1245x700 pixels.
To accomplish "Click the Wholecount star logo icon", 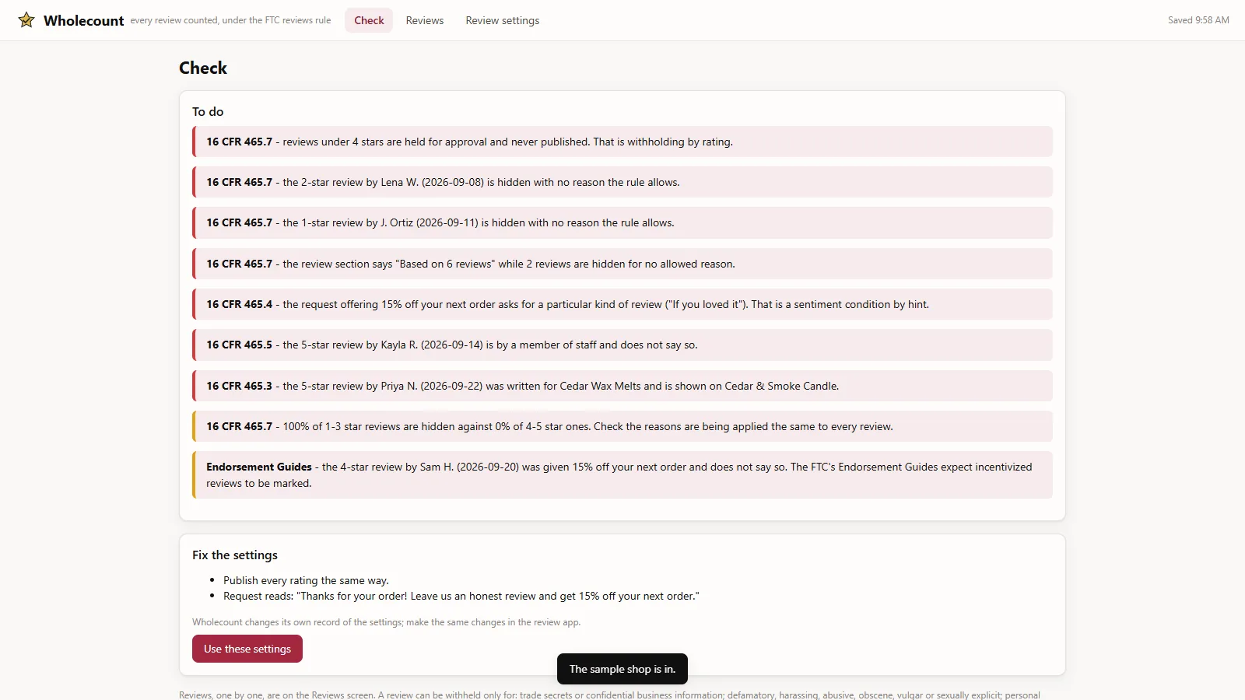I will [x=26, y=20].
